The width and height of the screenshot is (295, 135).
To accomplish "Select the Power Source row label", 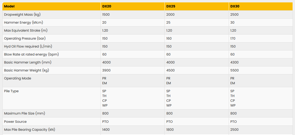I will click(x=15, y=122).
